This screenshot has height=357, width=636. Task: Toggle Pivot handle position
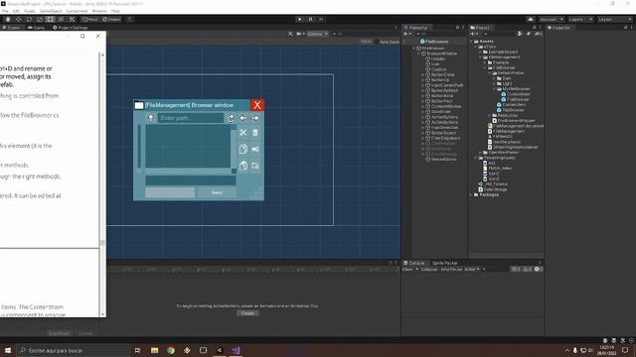pos(90,19)
